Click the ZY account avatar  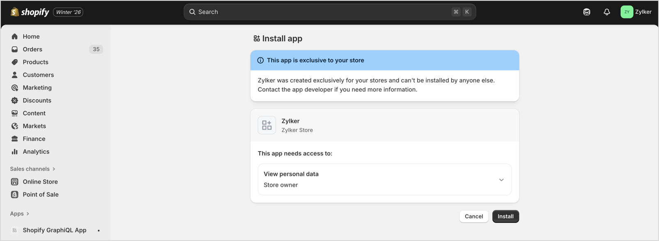click(627, 12)
